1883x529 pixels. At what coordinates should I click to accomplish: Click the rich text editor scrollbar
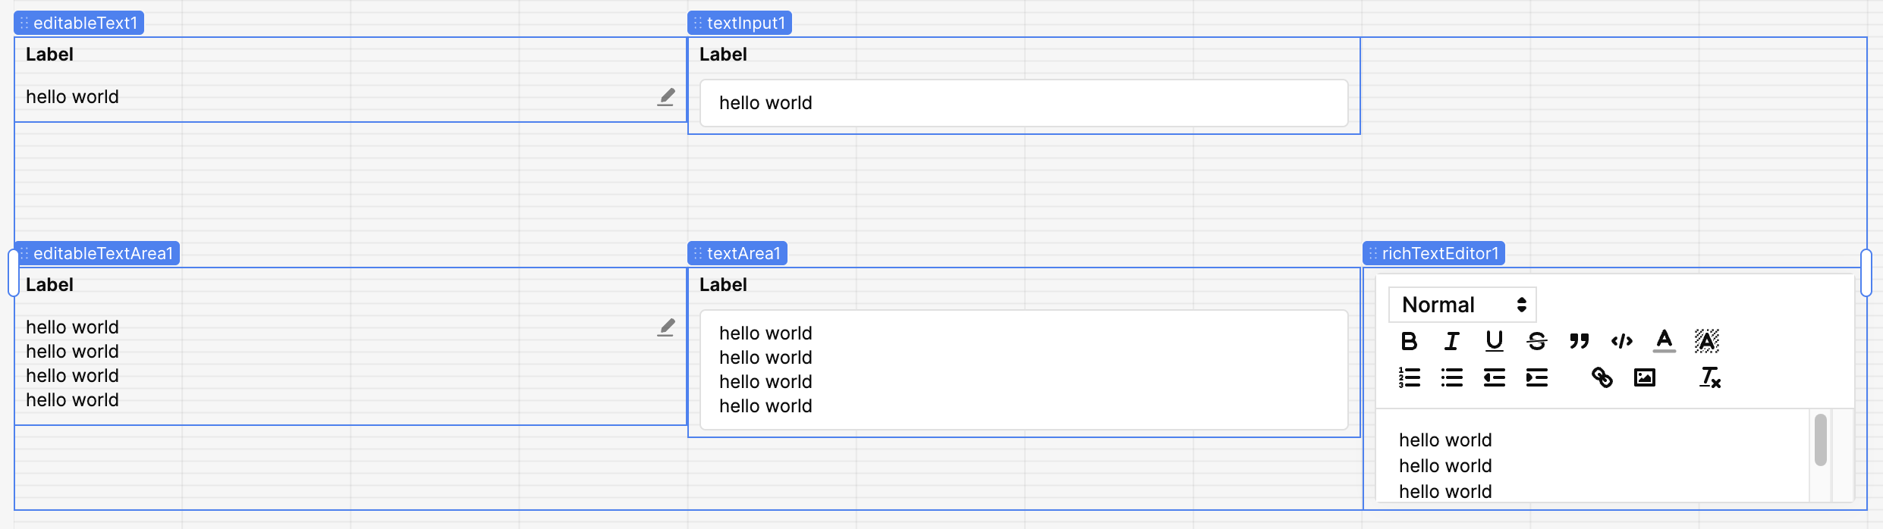tap(1820, 440)
